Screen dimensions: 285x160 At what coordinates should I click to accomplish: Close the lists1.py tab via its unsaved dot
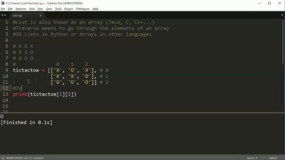click(41, 16)
